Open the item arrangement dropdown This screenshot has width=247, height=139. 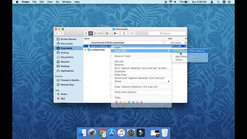click(108, 34)
